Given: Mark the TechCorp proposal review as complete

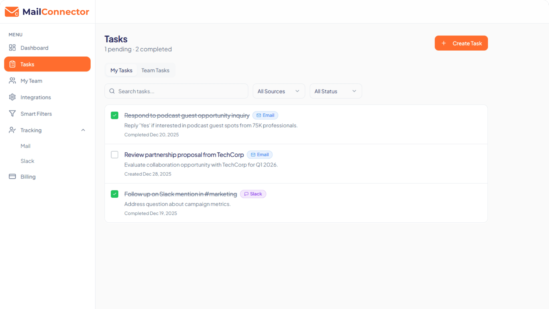Looking at the screenshot, I should 114,154.
